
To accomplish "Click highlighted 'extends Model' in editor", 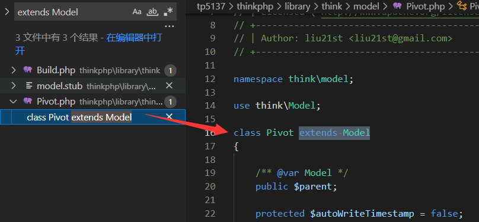I will [334, 133].
